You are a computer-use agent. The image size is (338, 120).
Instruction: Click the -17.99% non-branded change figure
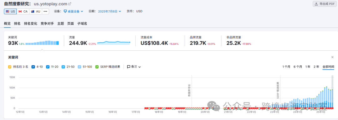(x=246, y=44)
